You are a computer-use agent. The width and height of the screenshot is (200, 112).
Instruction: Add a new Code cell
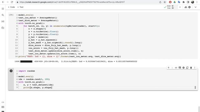pyautogui.click(x=11, y=7)
